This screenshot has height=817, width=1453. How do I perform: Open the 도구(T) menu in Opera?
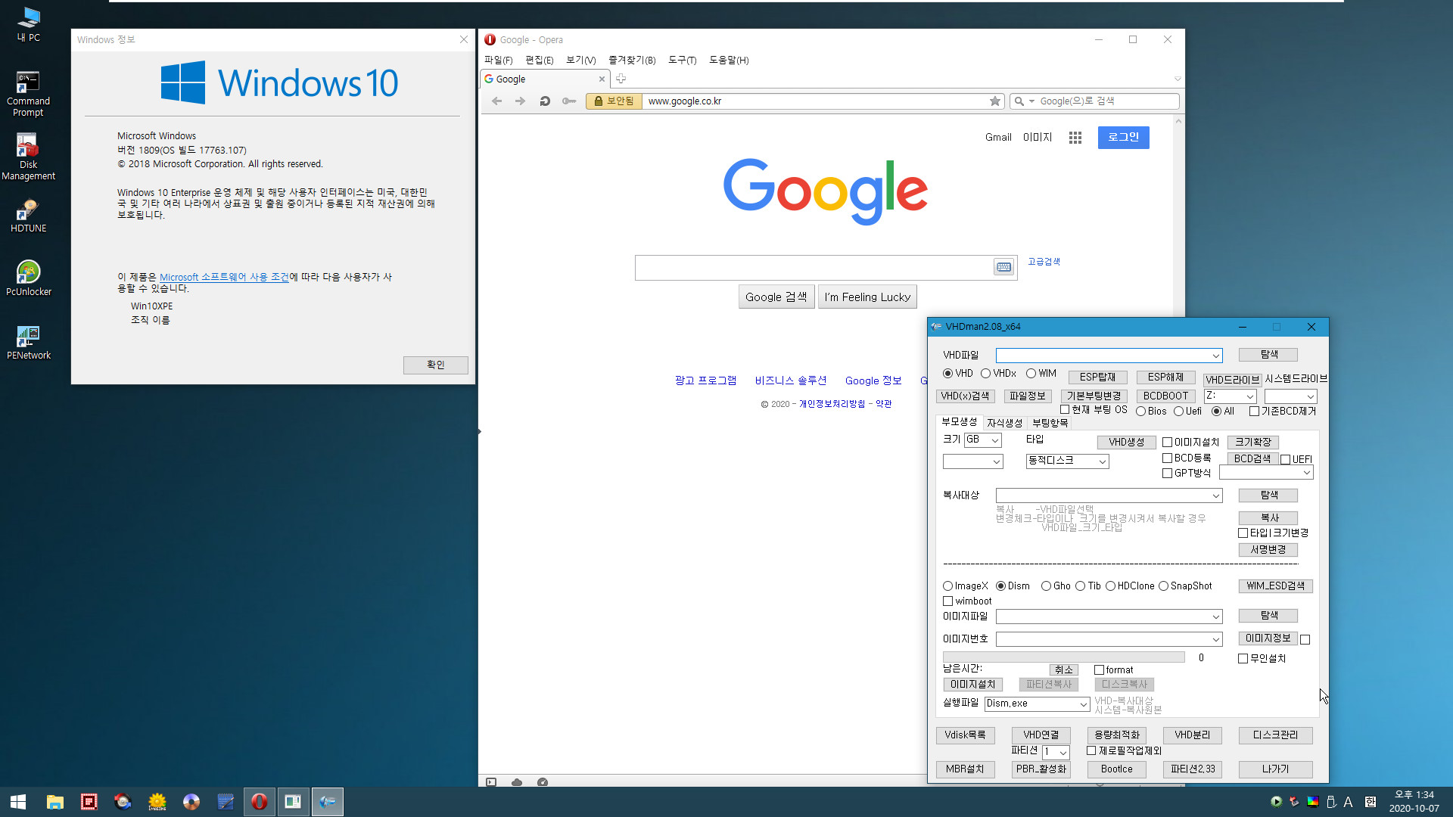(683, 61)
